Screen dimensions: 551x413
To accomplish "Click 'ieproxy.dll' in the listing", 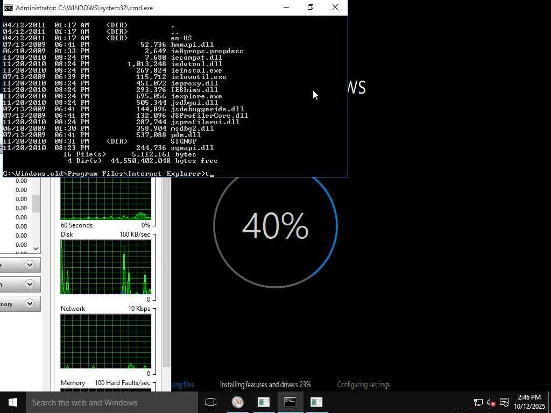I will [x=194, y=83].
